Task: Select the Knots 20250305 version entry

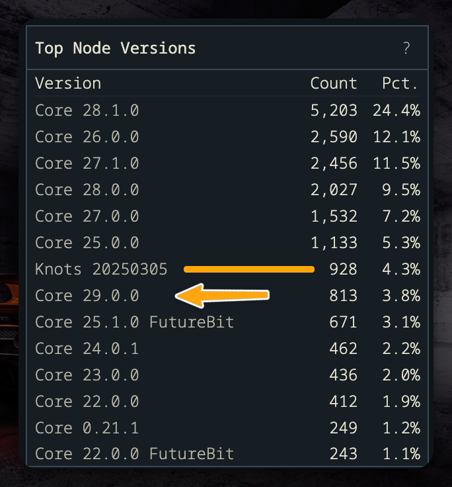Action: 101,269
